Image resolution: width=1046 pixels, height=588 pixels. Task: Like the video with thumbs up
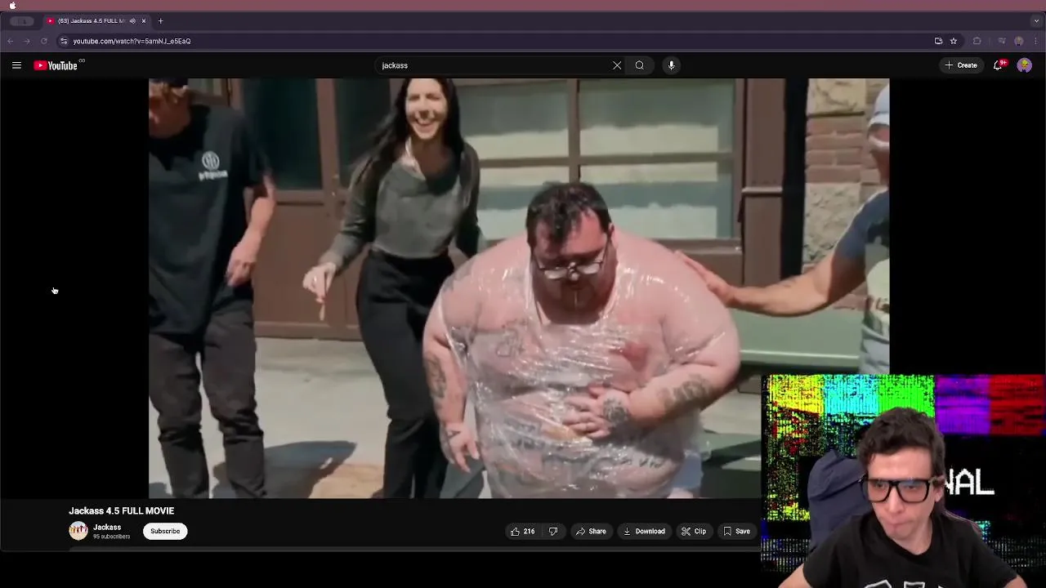click(522, 531)
